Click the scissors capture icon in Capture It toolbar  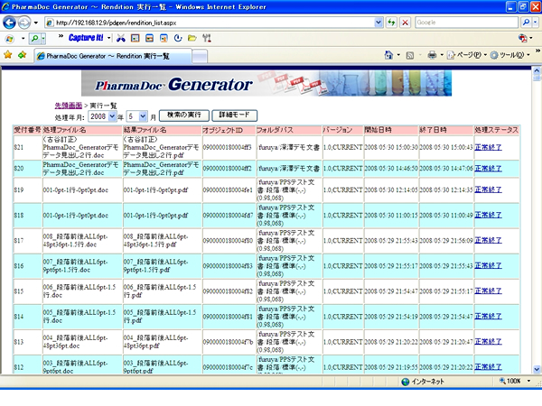point(121,38)
